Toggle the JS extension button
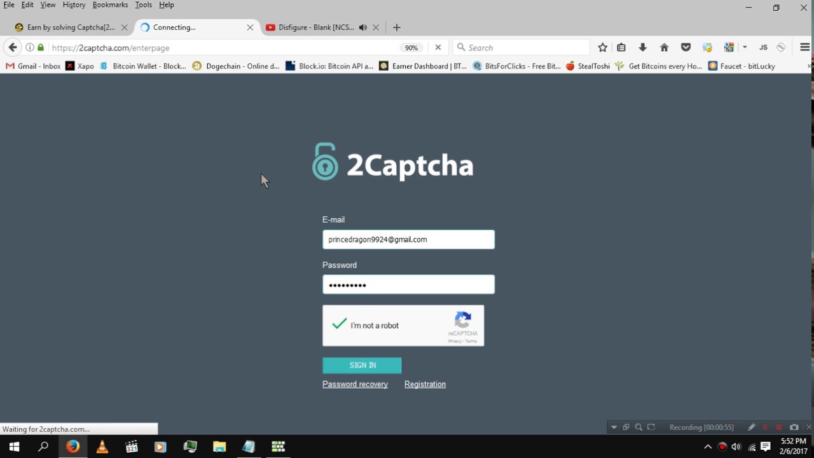The image size is (814, 458). 763,48
